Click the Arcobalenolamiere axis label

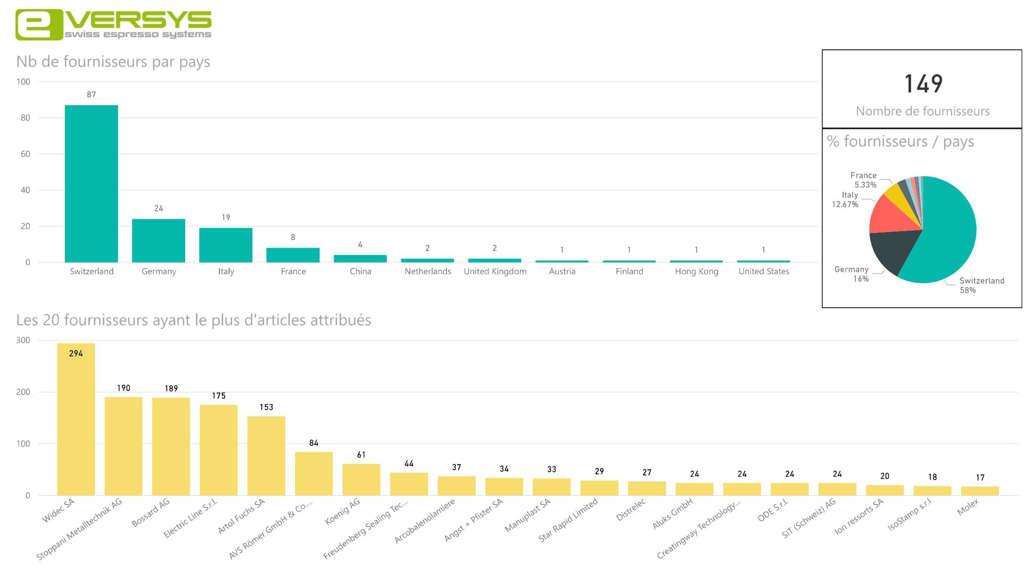(x=425, y=521)
